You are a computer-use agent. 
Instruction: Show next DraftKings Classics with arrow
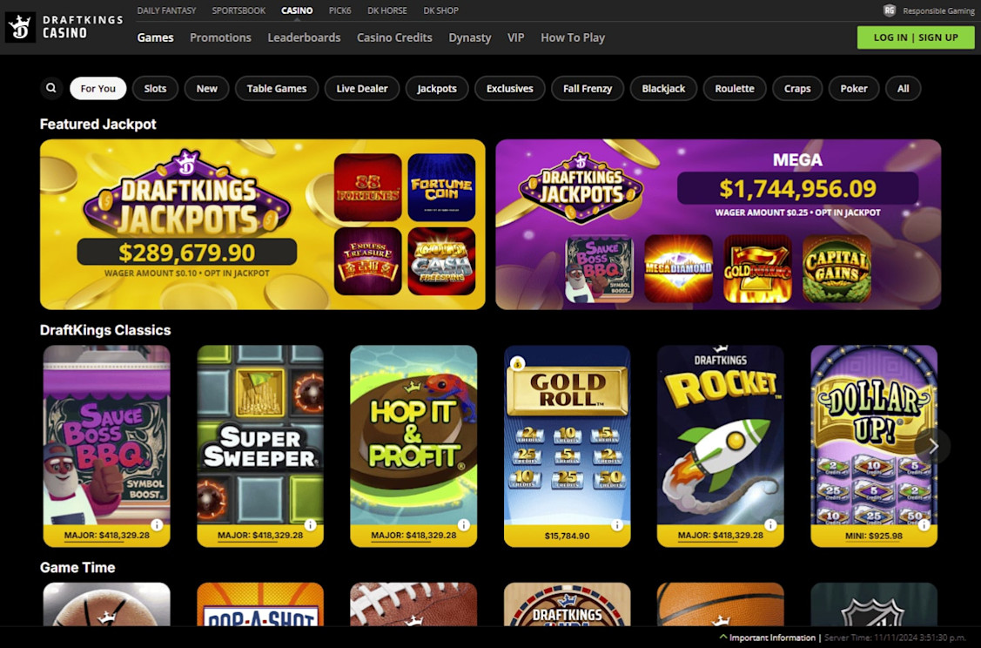tap(933, 446)
